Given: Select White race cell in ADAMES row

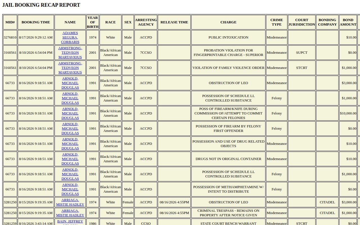Looking at the screenshot, I should (111, 37).
